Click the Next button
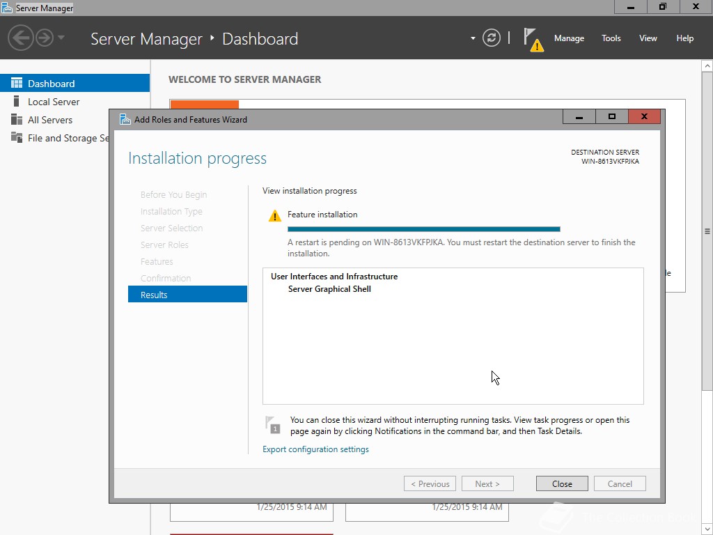Viewport: 713px width, 535px height. tap(487, 483)
